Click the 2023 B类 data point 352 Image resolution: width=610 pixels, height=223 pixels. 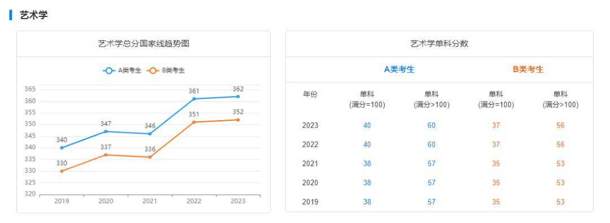238,120
